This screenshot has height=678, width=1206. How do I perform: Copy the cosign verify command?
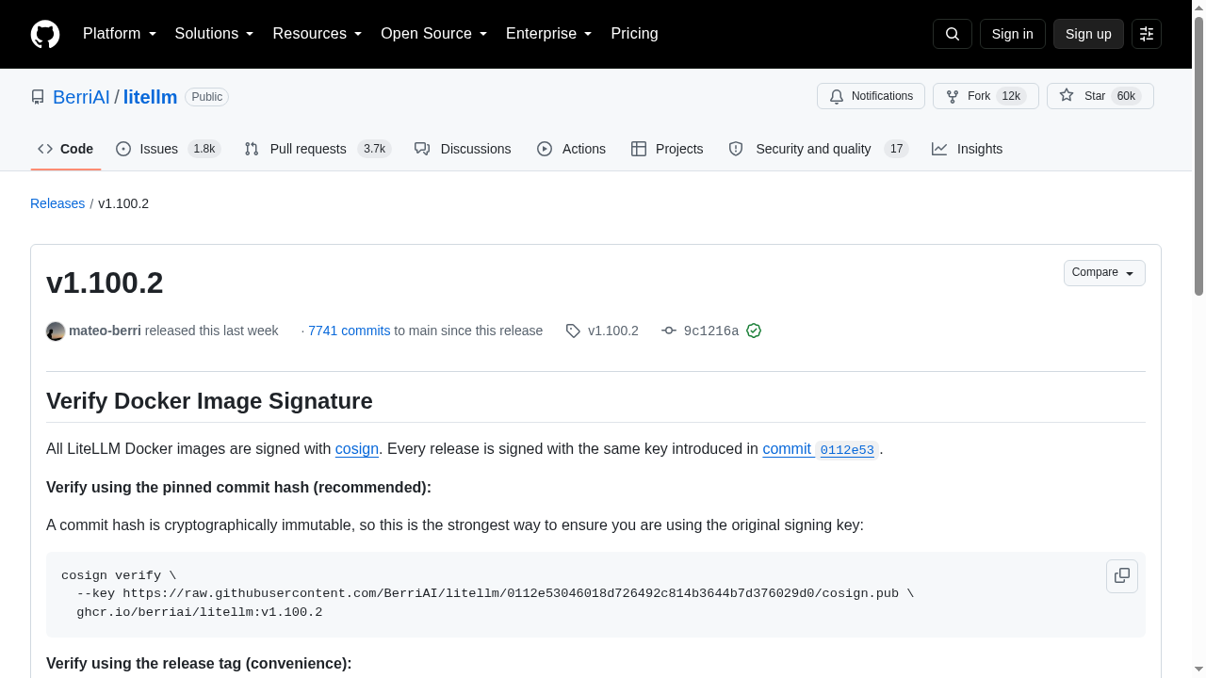(x=1122, y=575)
